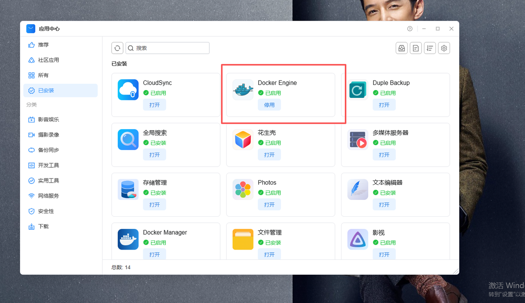Image resolution: width=525 pixels, height=303 pixels.
Task: Open the 推荐 sidebar section
Action: click(60, 45)
